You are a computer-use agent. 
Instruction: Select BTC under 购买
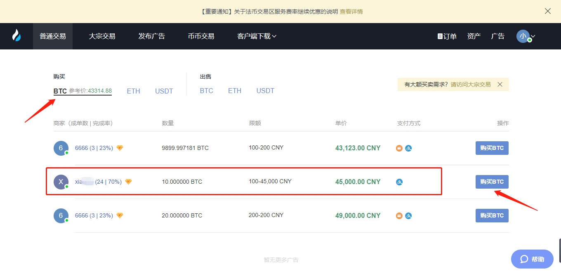pyautogui.click(x=60, y=91)
